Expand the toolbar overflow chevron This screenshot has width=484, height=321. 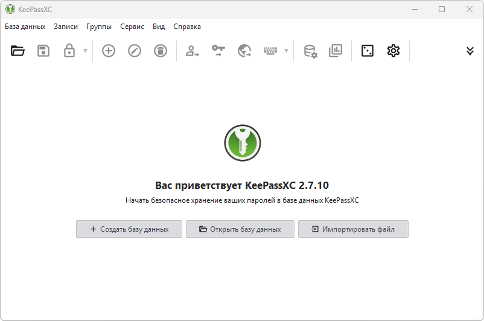470,51
